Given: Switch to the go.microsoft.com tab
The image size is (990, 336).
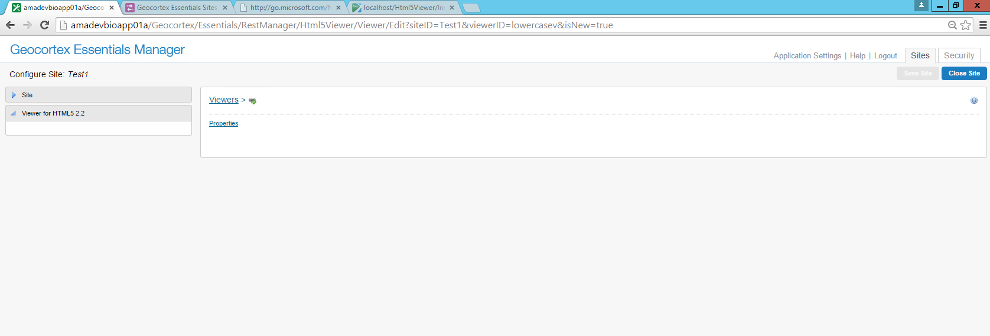Looking at the screenshot, I should click(x=290, y=8).
